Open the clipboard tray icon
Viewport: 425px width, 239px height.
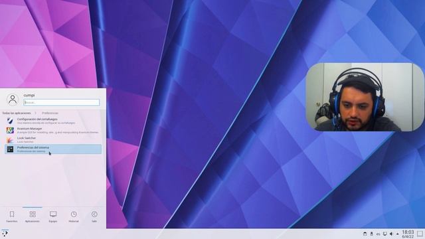[365, 234]
